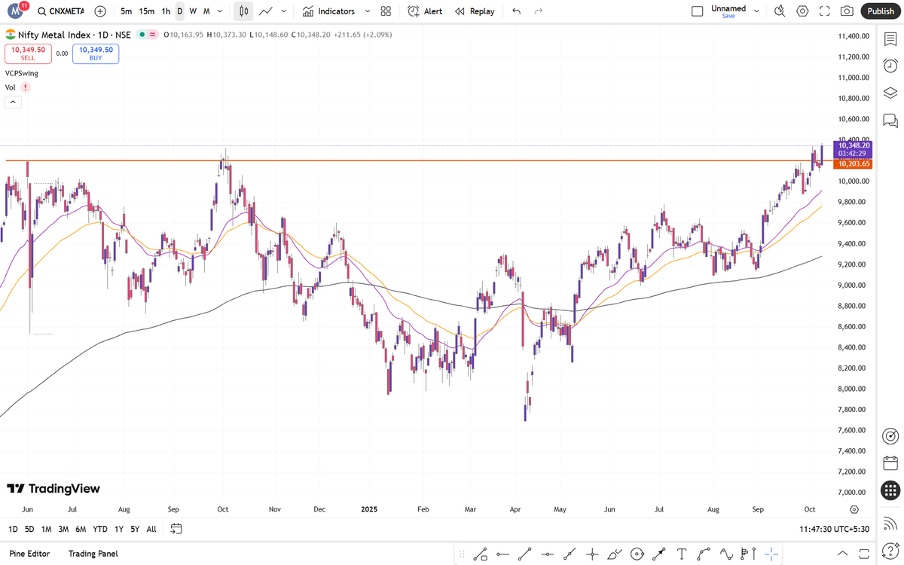The image size is (904, 565).
Task: Open the Calendar panel in right sidebar
Action: [890, 463]
